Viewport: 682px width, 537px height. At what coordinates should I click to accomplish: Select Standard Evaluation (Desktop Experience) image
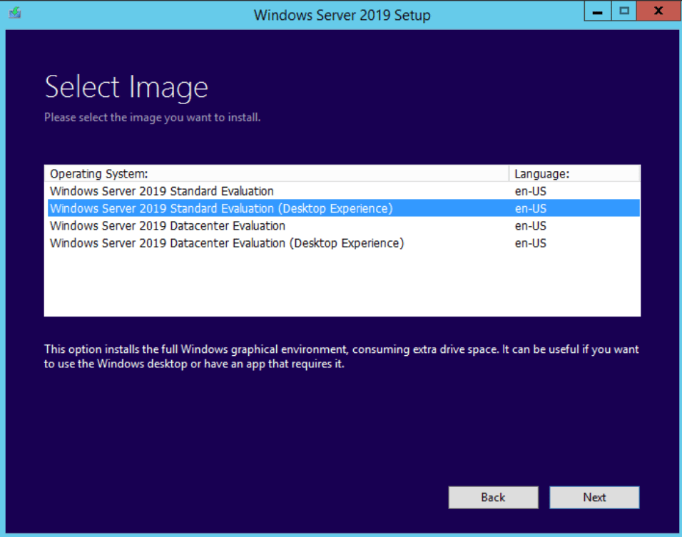tap(221, 208)
